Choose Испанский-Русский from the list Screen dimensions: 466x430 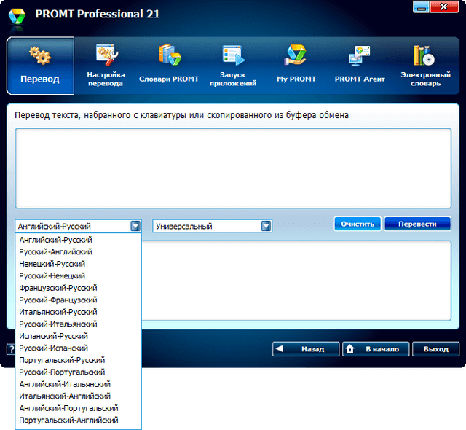pos(78,336)
